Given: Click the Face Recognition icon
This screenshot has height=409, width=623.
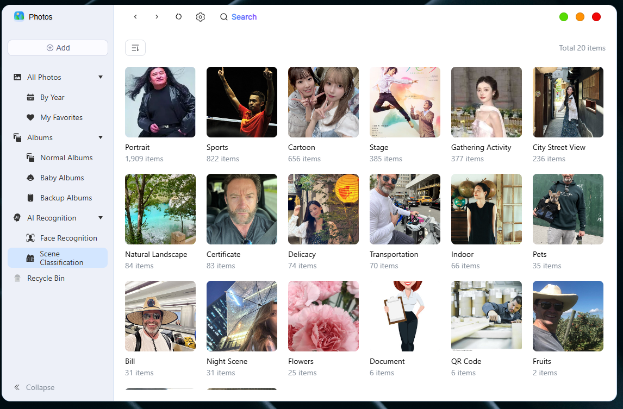Looking at the screenshot, I should (30, 238).
